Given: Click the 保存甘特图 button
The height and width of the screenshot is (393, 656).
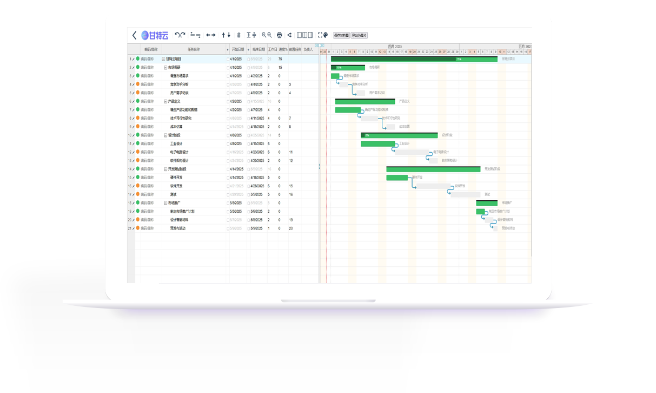Looking at the screenshot, I should [341, 35].
